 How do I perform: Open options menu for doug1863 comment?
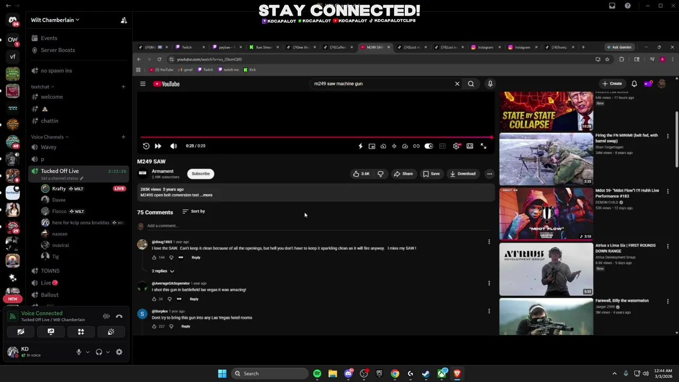[x=489, y=242]
